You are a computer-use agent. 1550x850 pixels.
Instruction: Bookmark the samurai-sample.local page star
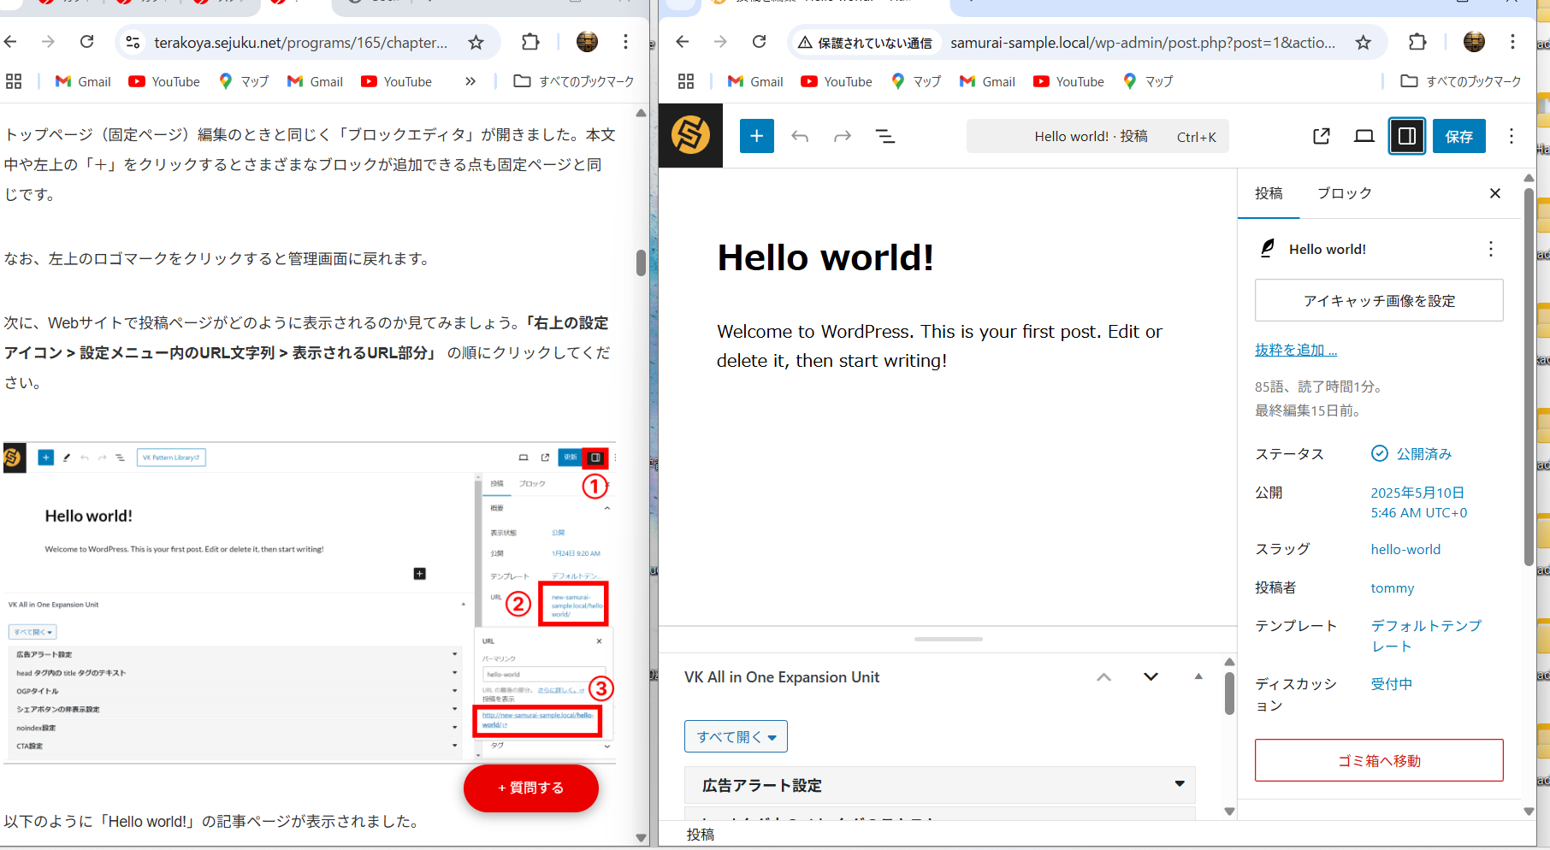point(1364,42)
